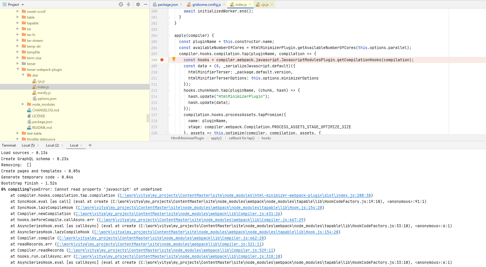Click the 'Select Opened File' crosshair icon
Screen dimensions: 486x267
point(121,4)
